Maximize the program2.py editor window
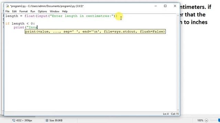 165,6
